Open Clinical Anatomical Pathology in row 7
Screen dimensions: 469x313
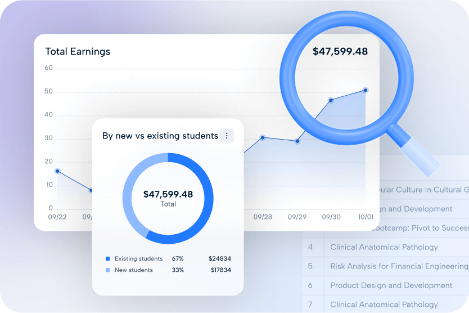coord(384,305)
